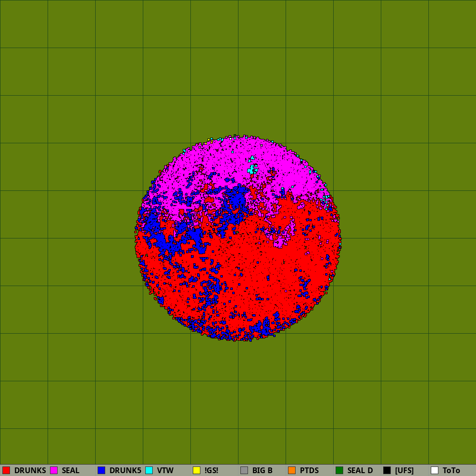This screenshot has width=476, height=476.
Task: Click the yellow !GS! legend swatch
Action: [197, 470]
